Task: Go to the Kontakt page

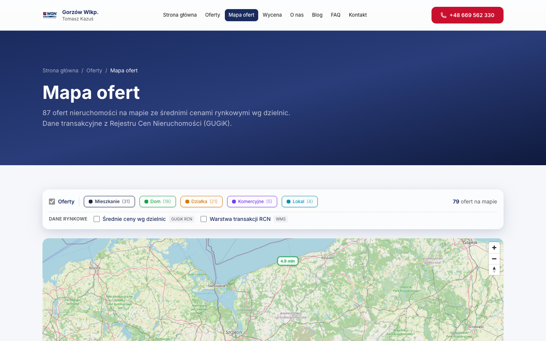Action: tap(358, 15)
